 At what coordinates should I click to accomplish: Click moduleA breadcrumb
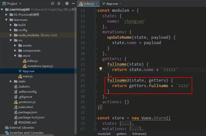(104, 134)
